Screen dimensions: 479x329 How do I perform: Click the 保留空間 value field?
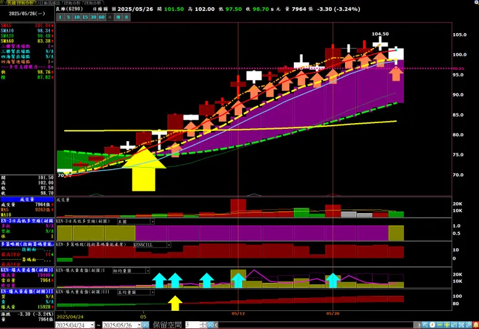[192, 324]
